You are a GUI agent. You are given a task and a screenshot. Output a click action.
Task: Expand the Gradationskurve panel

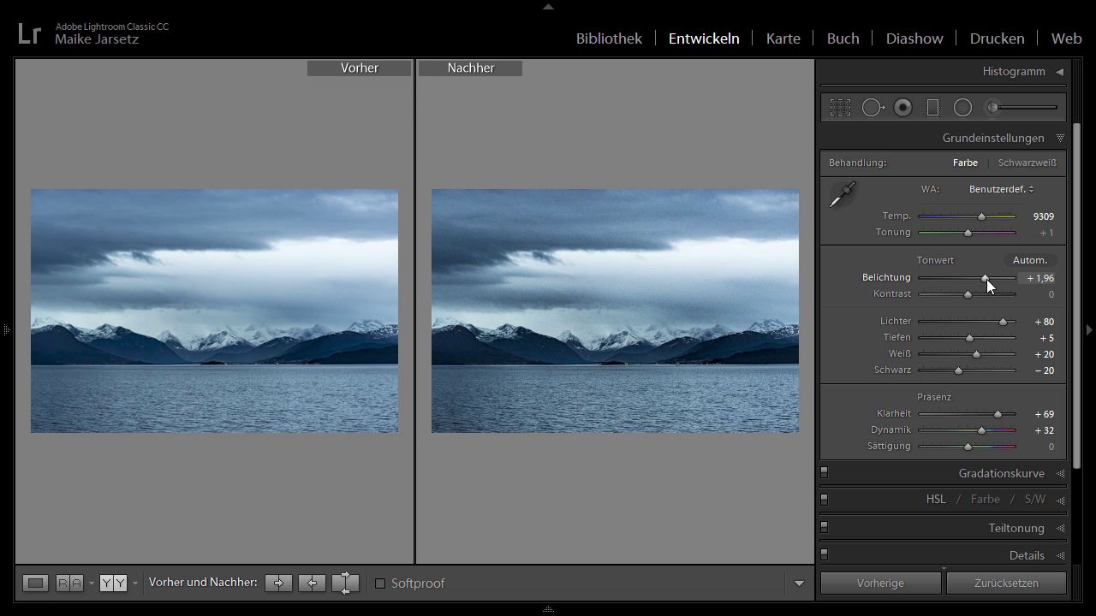pyautogui.click(x=1060, y=473)
